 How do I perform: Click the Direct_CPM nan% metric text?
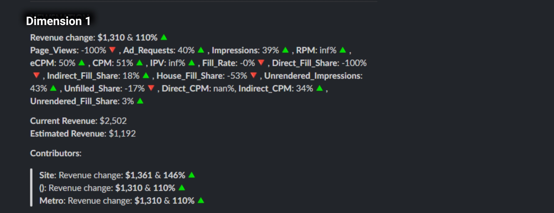tap(198, 89)
